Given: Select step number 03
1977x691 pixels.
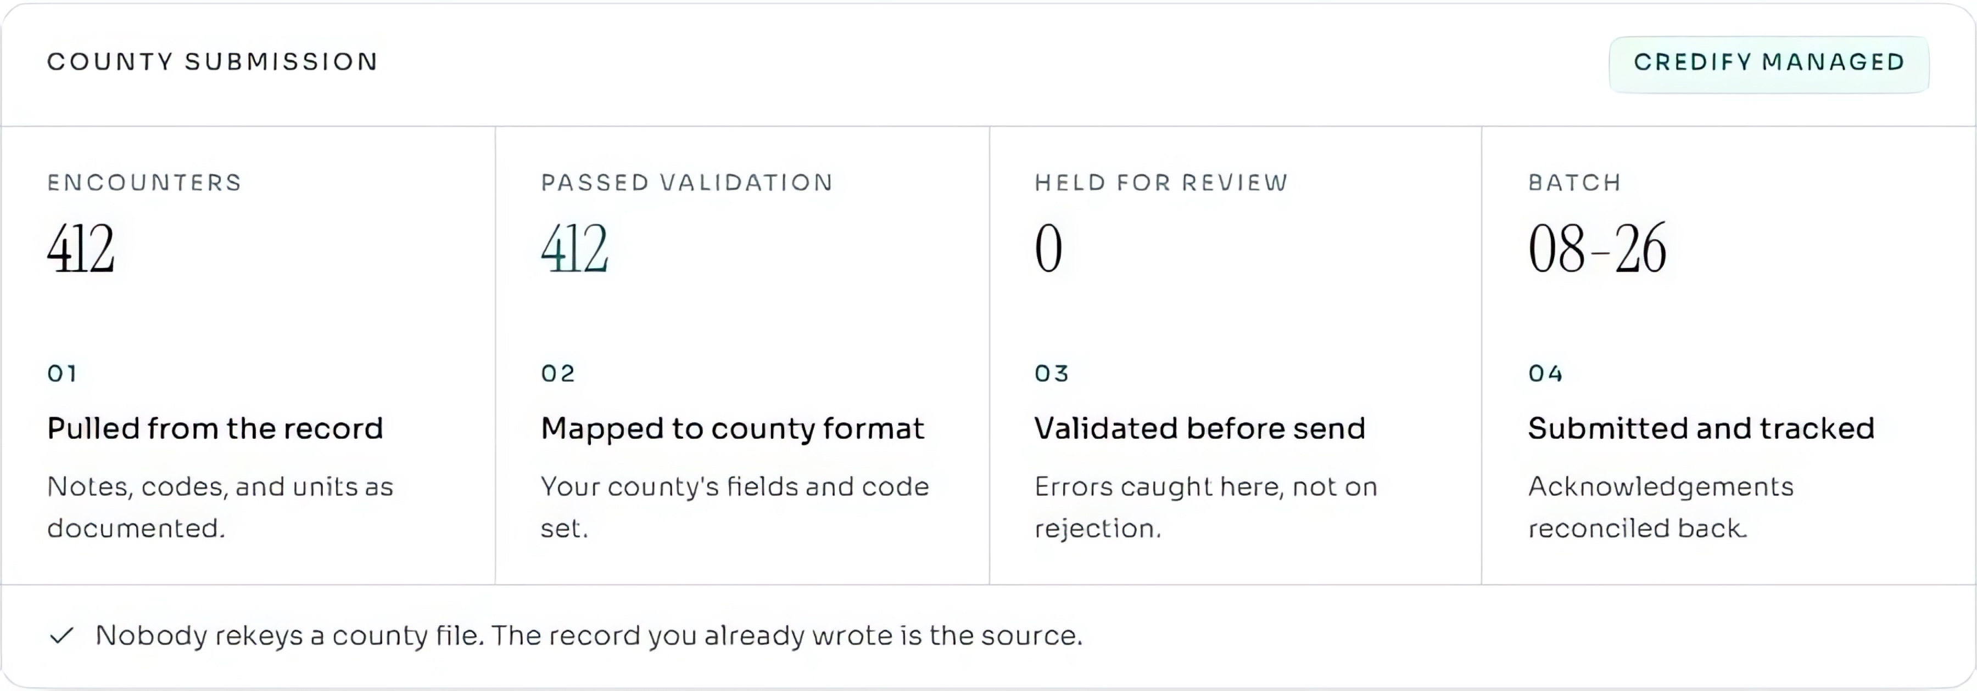Looking at the screenshot, I should pos(1052,373).
